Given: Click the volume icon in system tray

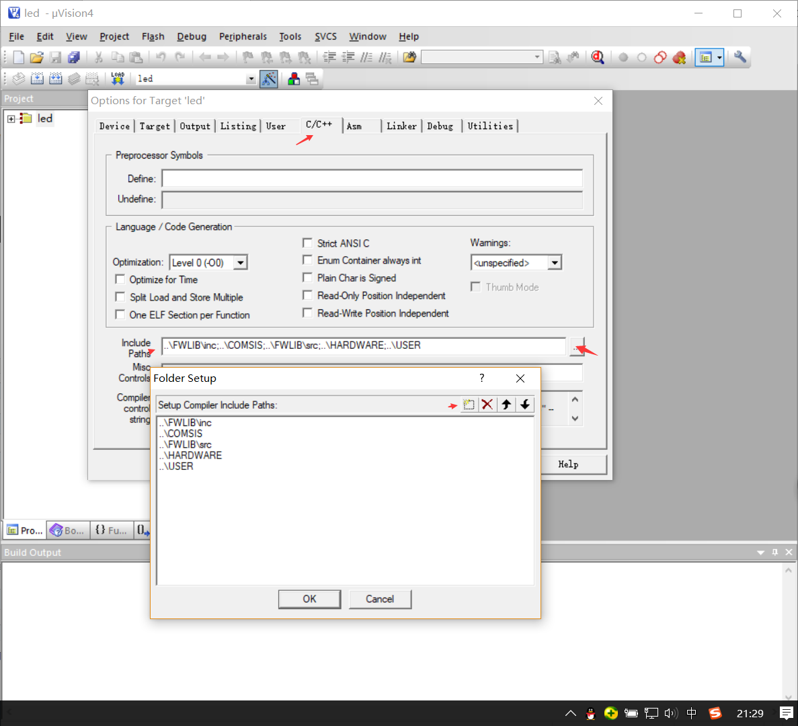Looking at the screenshot, I should (671, 713).
